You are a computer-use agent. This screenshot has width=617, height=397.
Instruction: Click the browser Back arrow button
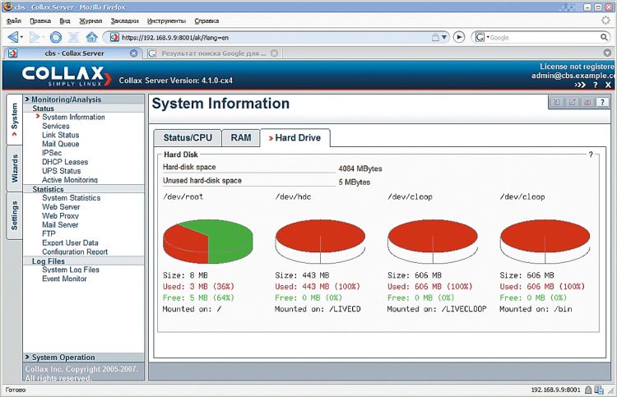click(x=13, y=37)
